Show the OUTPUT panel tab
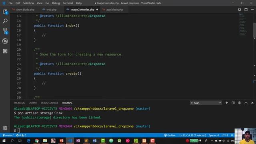The height and width of the screenshot is (144, 256). click(x=33, y=103)
